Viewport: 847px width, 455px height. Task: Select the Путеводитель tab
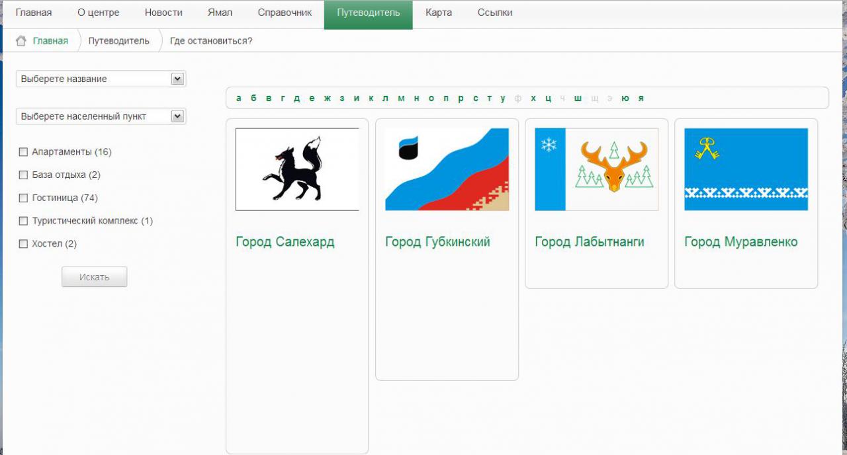(368, 15)
